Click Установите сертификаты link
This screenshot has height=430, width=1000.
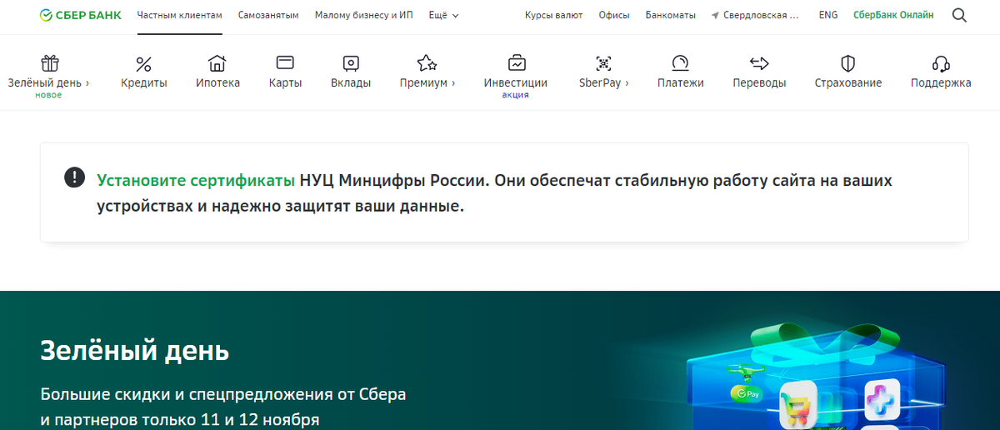pyautogui.click(x=196, y=180)
